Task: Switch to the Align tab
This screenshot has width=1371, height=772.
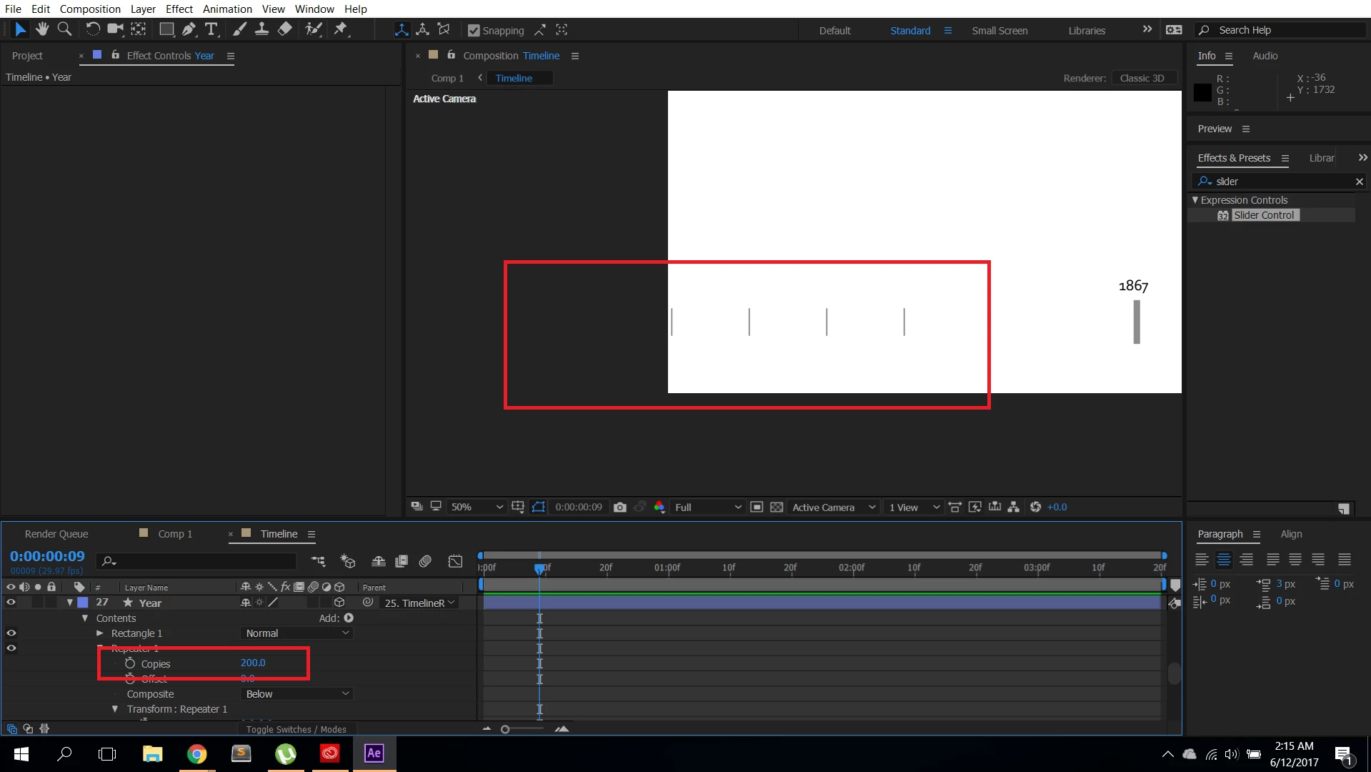Action: (1291, 534)
